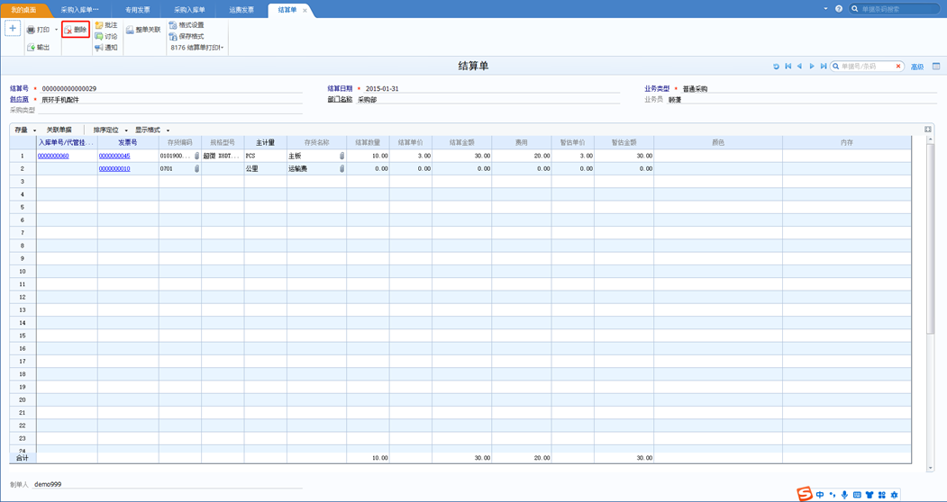The height and width of the screenshot is (502, 947).
Task: Open 格式设置 format settings
Action: click(x=187, y=25)
